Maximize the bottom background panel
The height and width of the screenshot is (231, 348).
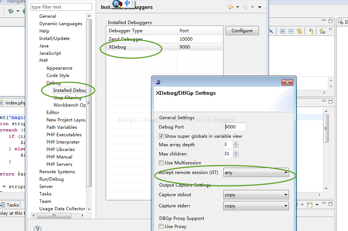331,204
